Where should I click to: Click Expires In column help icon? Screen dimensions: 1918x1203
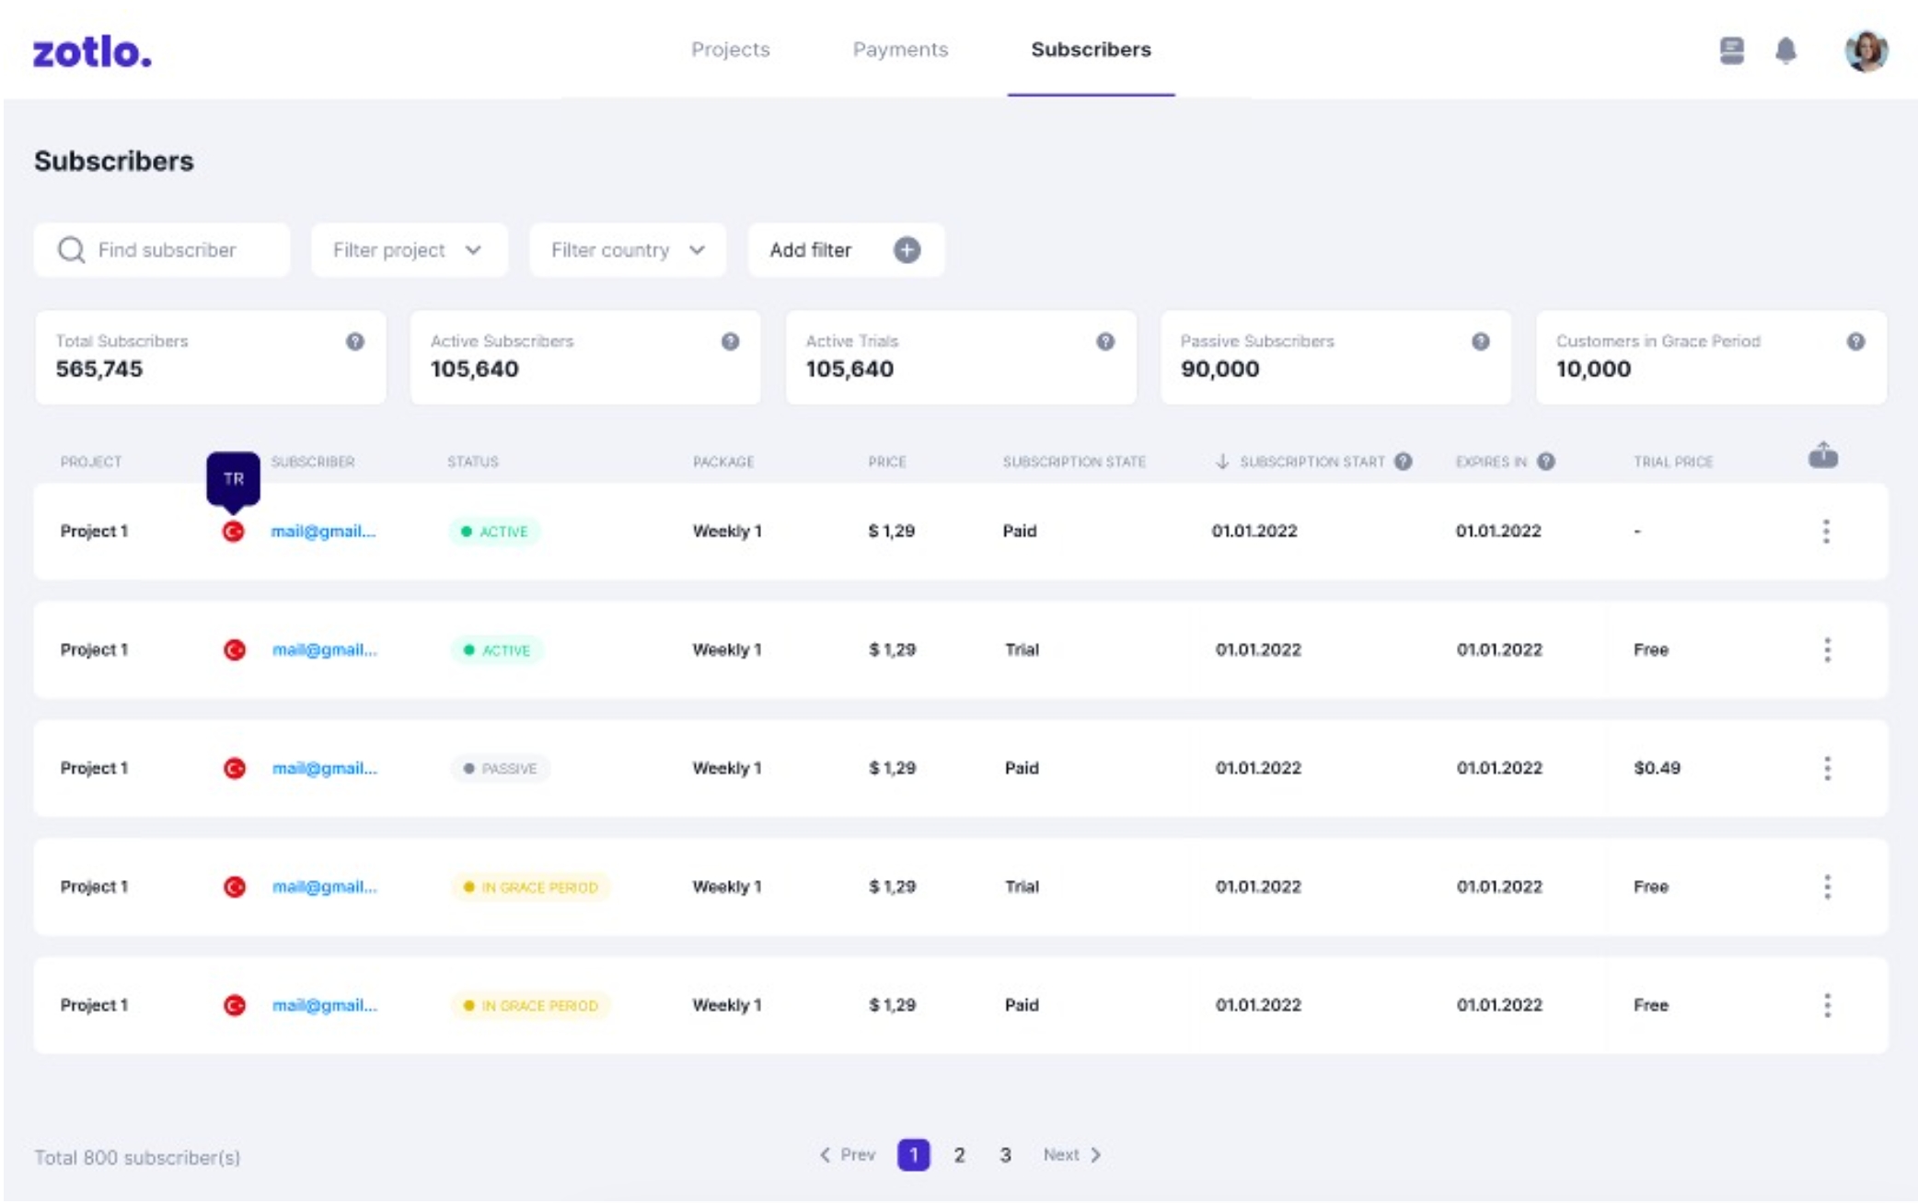point(1546,462)
